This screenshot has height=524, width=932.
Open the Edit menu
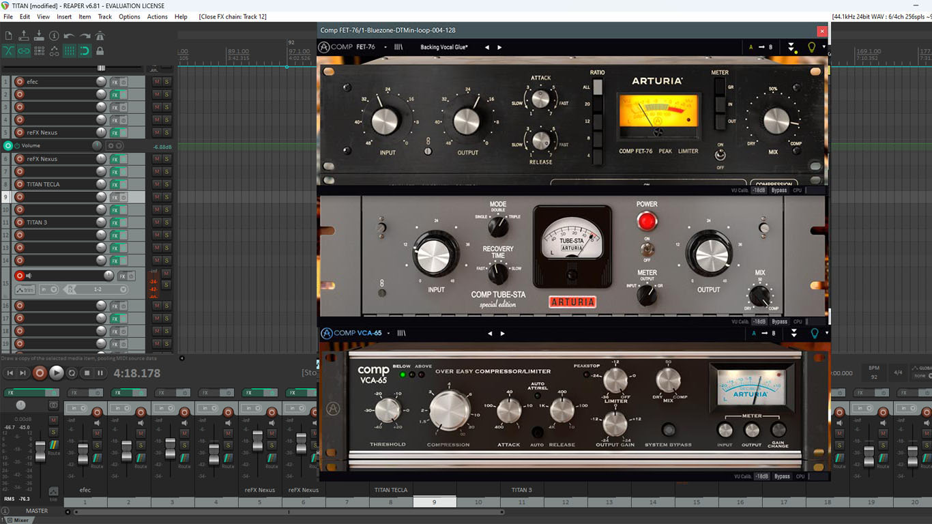coord(25,16)
